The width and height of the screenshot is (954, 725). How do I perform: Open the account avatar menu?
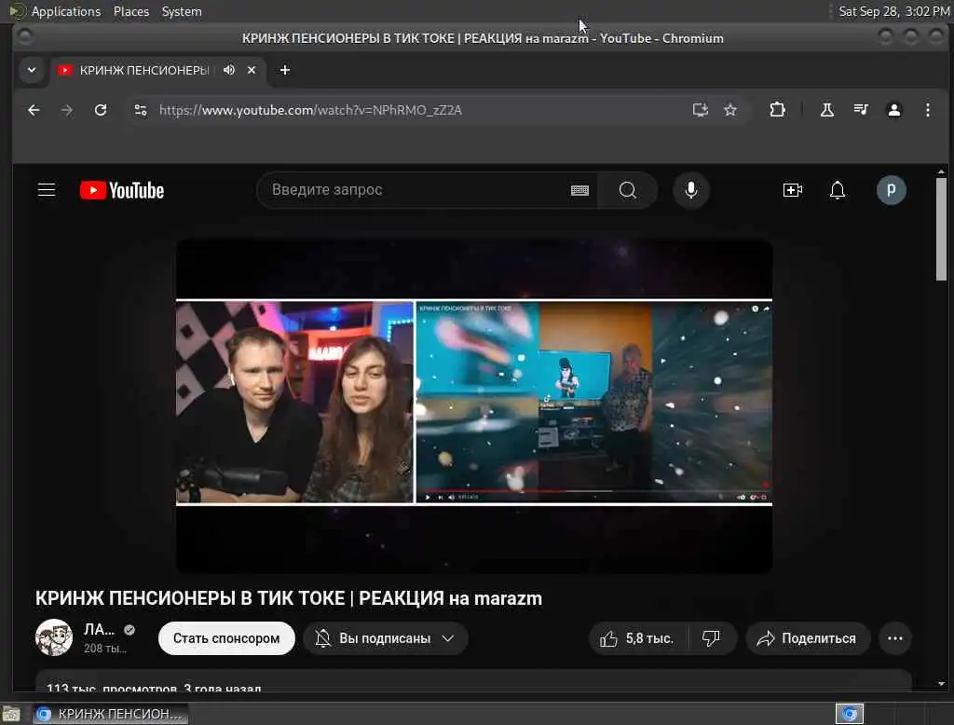click(891, 190)
